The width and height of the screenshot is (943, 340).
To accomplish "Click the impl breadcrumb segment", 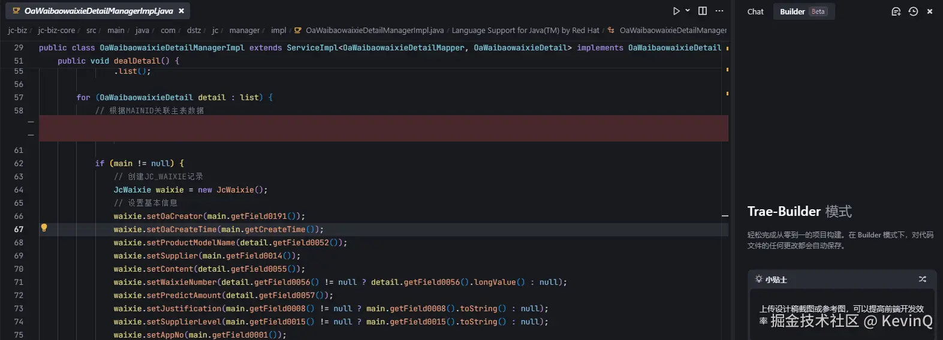I will pyautogui.click(x=278, y=30).
